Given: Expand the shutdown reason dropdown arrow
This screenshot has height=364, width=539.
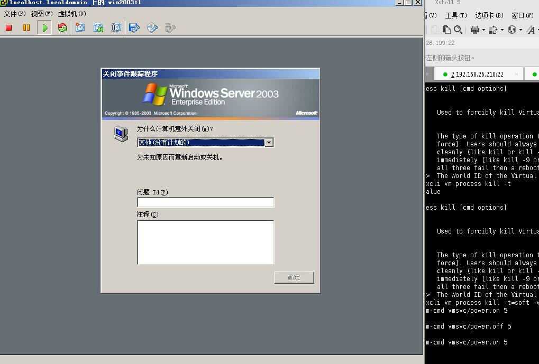Looking at the screenshot, I should pyautogui.click(x=269, y=143).
